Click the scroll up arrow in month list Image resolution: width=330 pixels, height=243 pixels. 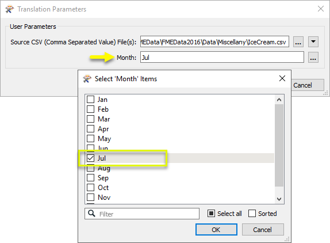click(x=279, y=100)
